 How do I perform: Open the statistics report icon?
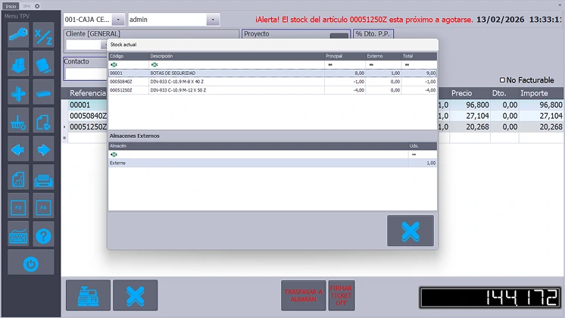pyautogui.click(x=18, y=178)
